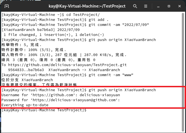Click the "寫入物件中: 100% (3/3)" output line
The width and height of the screenshot is (186, 133).
coord(64,55)
